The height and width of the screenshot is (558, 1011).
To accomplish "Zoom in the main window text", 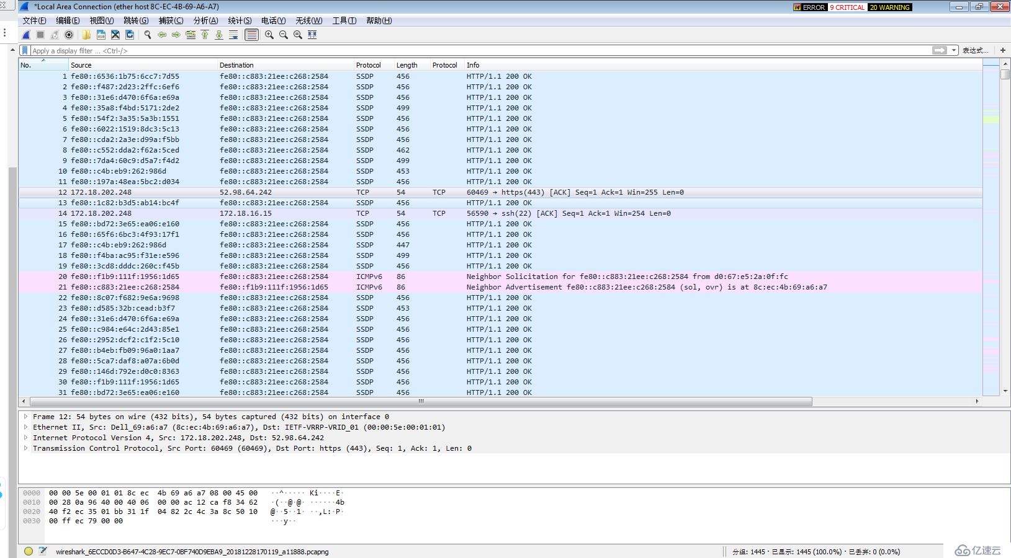I will pyautogui.click(x=269, y=35).
